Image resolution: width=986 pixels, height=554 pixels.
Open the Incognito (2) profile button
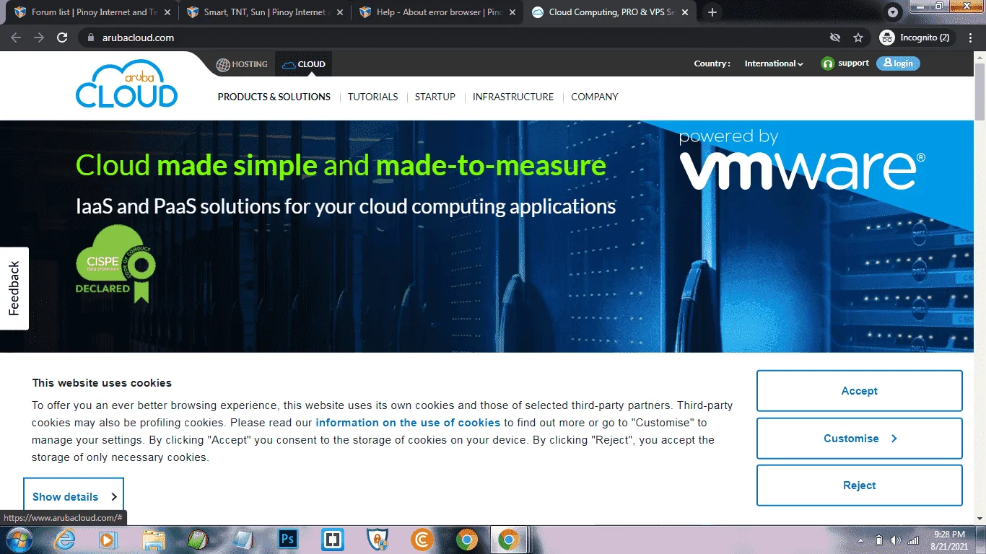(x=916, y=38)
